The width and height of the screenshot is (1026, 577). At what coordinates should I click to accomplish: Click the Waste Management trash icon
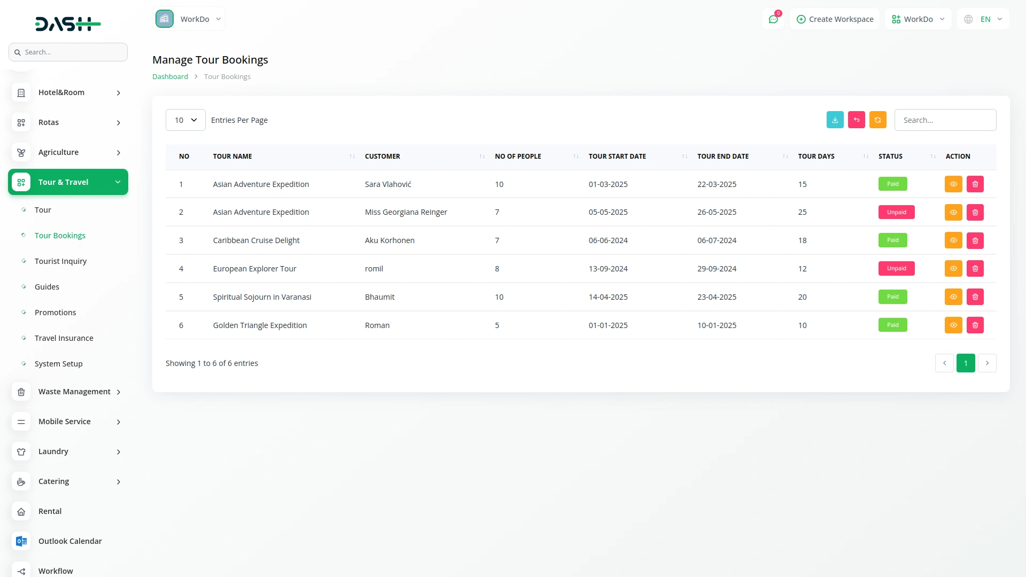21,392
